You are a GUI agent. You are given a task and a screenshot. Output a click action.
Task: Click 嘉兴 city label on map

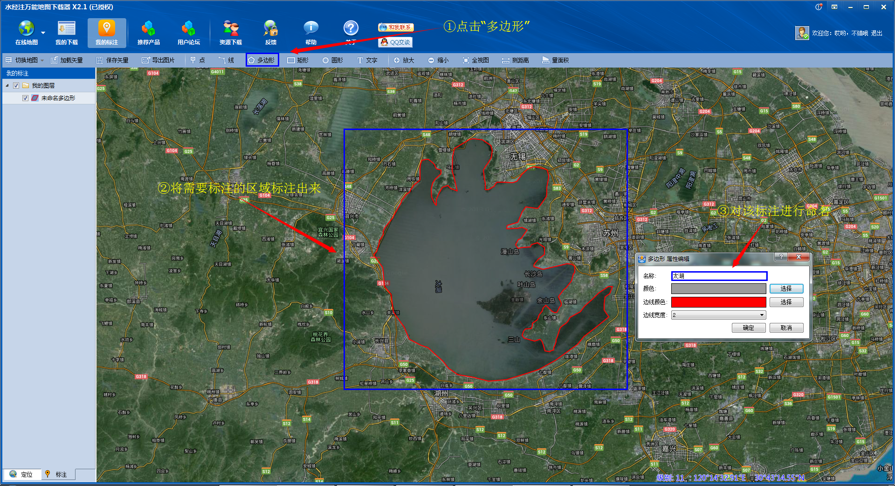669,449
